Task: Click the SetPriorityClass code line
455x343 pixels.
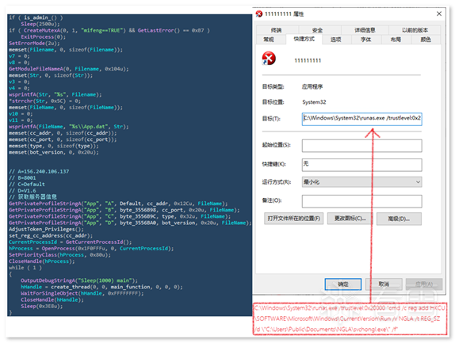Action: [59, 254]
